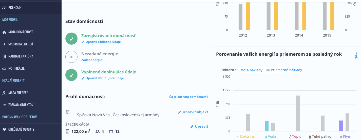The height and width of the screenshot is (140, 361).
Task: Click the X circle beside Nezadané energie
Action: pyautogui.click(x=71, y=57)
